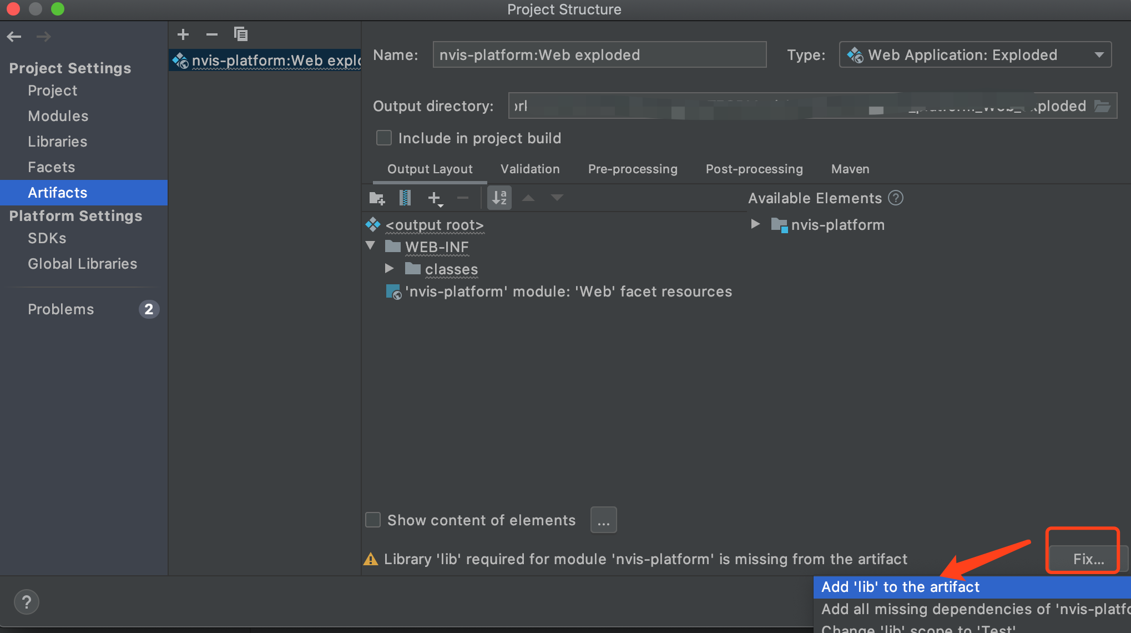Move element up arrow
This screenshot has width=1131, height=633.
pyautogui.click(x=528, y=198)
